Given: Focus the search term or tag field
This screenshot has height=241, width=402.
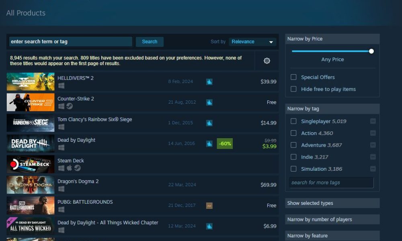Looking at the screenshot, I should click(71, 42).
